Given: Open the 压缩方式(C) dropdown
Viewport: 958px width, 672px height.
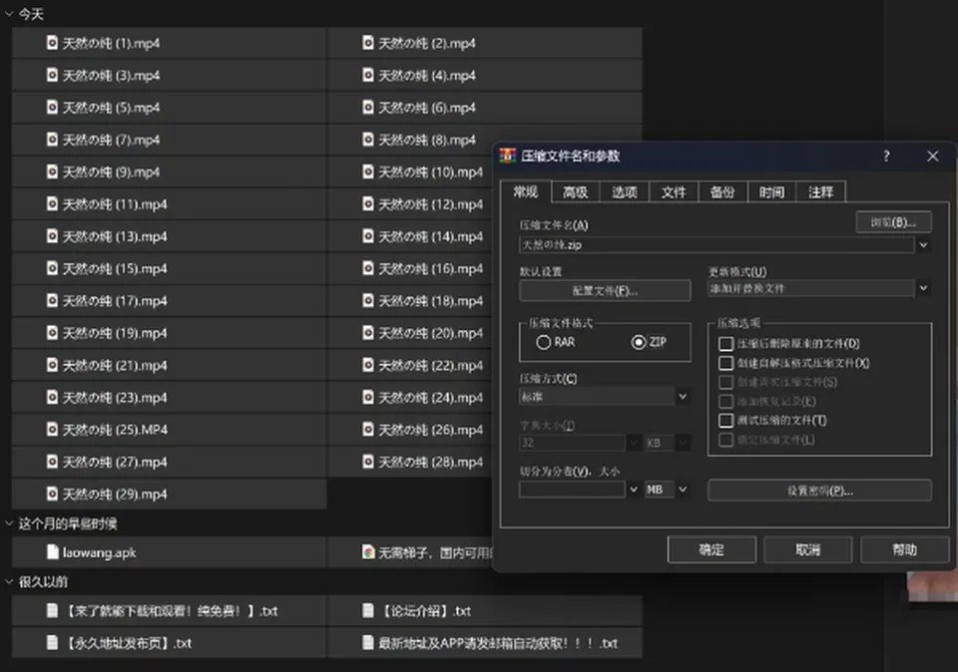Looking at the screenshot, I should (683, 397).
